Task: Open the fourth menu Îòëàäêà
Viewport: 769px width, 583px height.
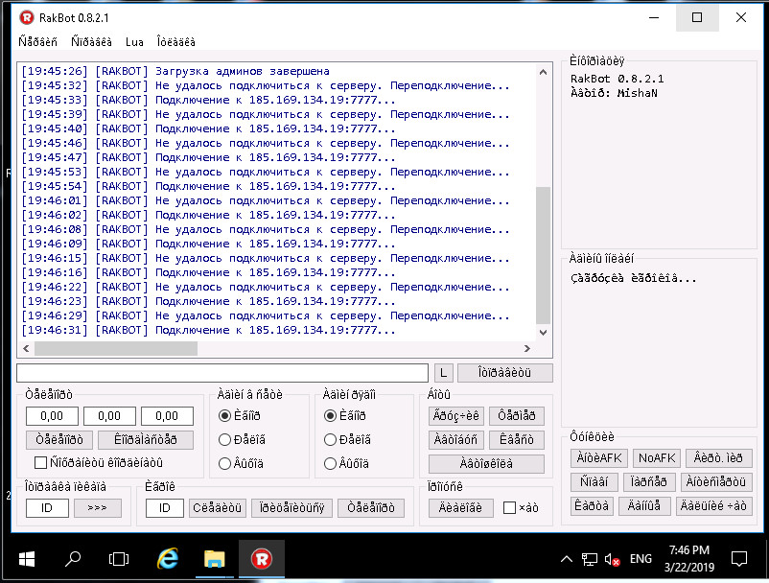Action: coord(176,42)
